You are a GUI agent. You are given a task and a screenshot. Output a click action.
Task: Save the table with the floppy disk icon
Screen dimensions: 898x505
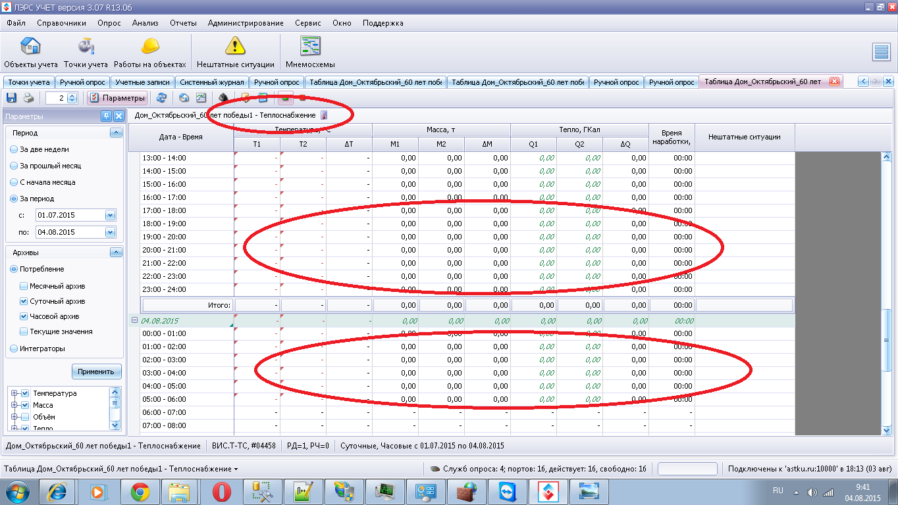[x=11, y=98]
